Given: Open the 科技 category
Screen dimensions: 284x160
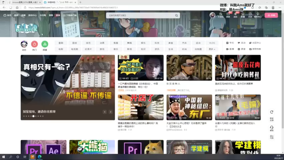Looking at the screenshot, I should (x=157, y=43).
